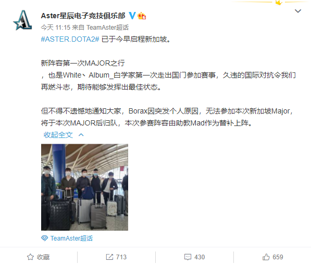Image resolution: width=311 pixels, height=264 pixels.
Task: Click the repost share icon
Action: [x=109, y=257]
